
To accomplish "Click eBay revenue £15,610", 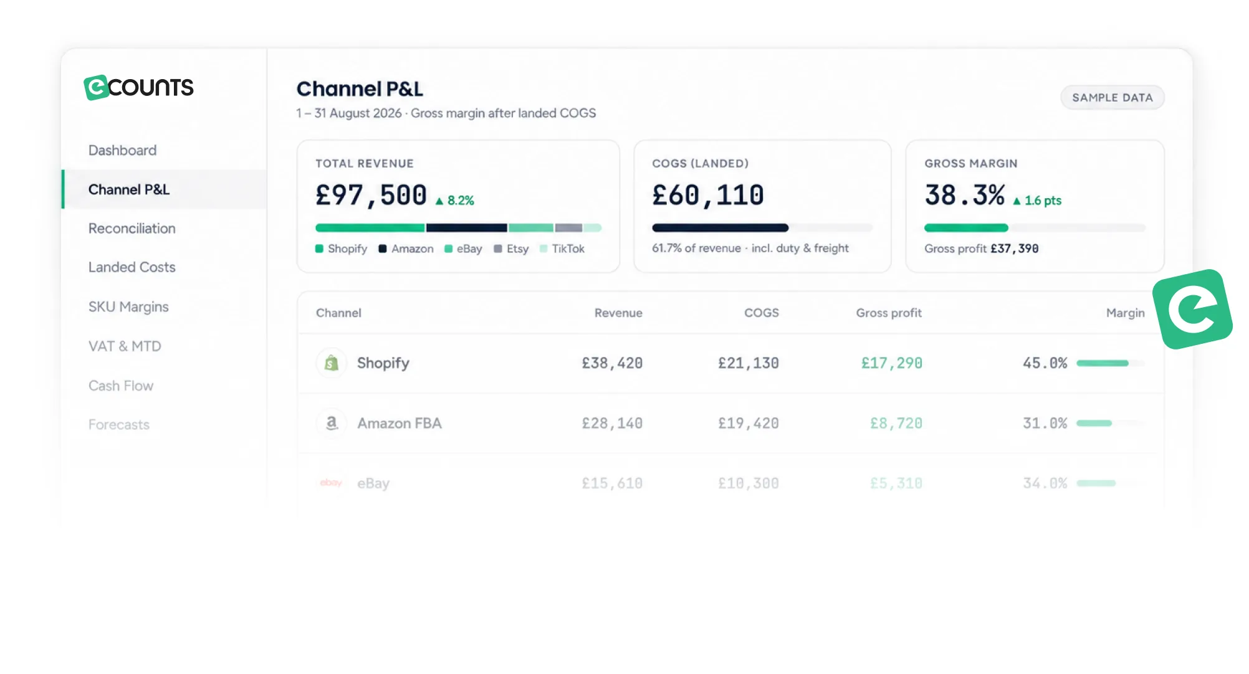I will coord(612,483).
